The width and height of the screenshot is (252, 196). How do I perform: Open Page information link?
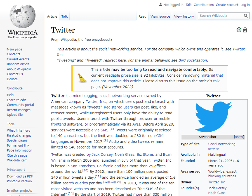click(x=20, y=150)
